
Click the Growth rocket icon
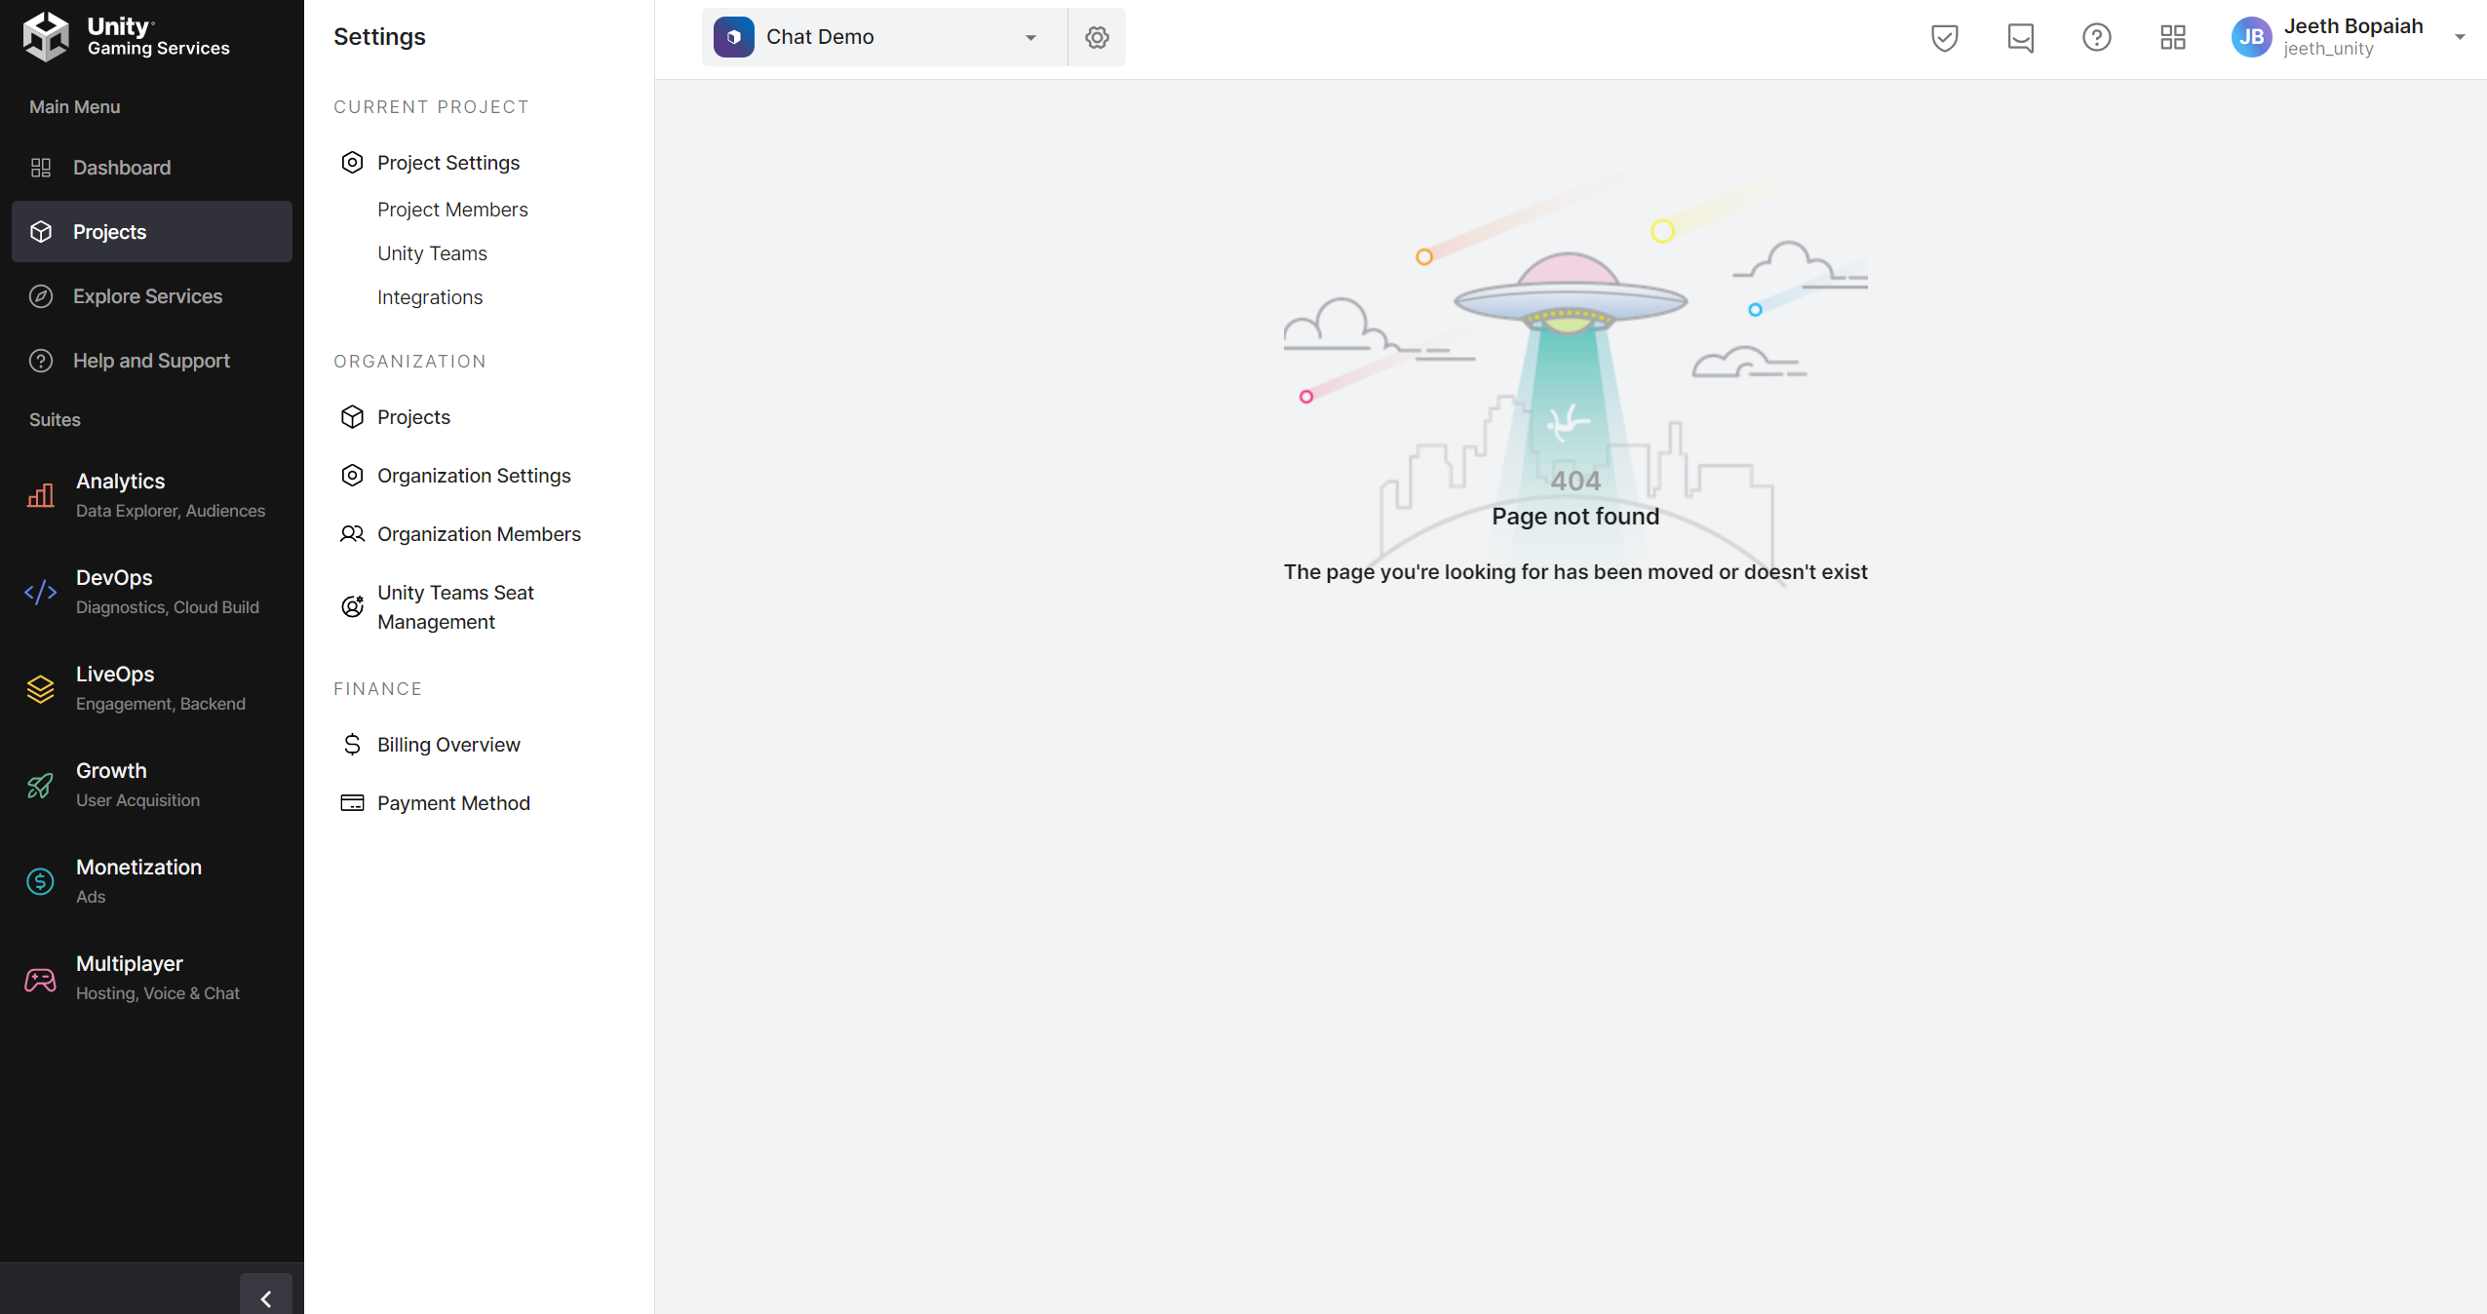[41, 785]
